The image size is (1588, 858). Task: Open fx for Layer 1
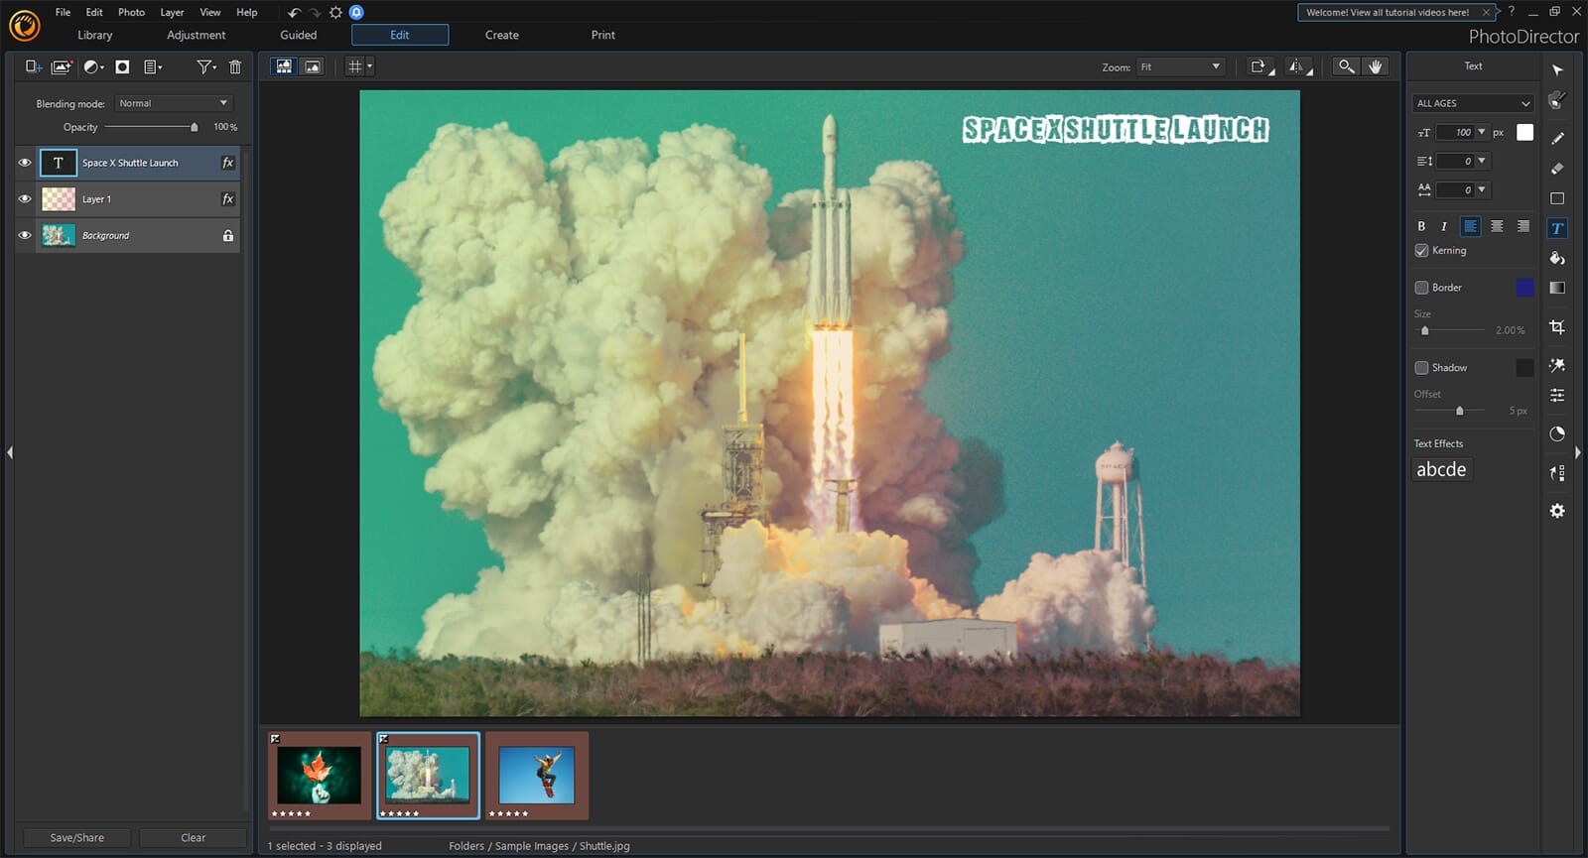click(x=227, y=199)
